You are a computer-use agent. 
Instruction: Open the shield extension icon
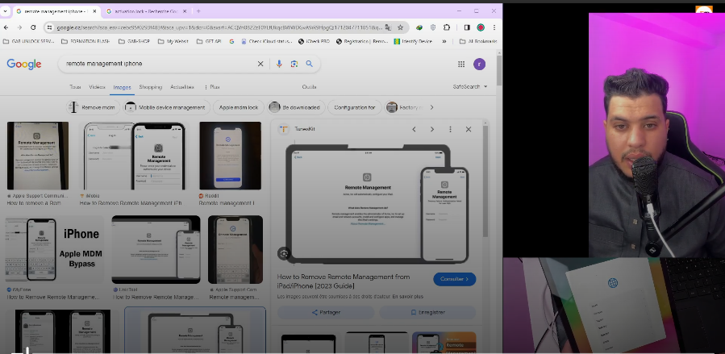[x=433, y=27]
